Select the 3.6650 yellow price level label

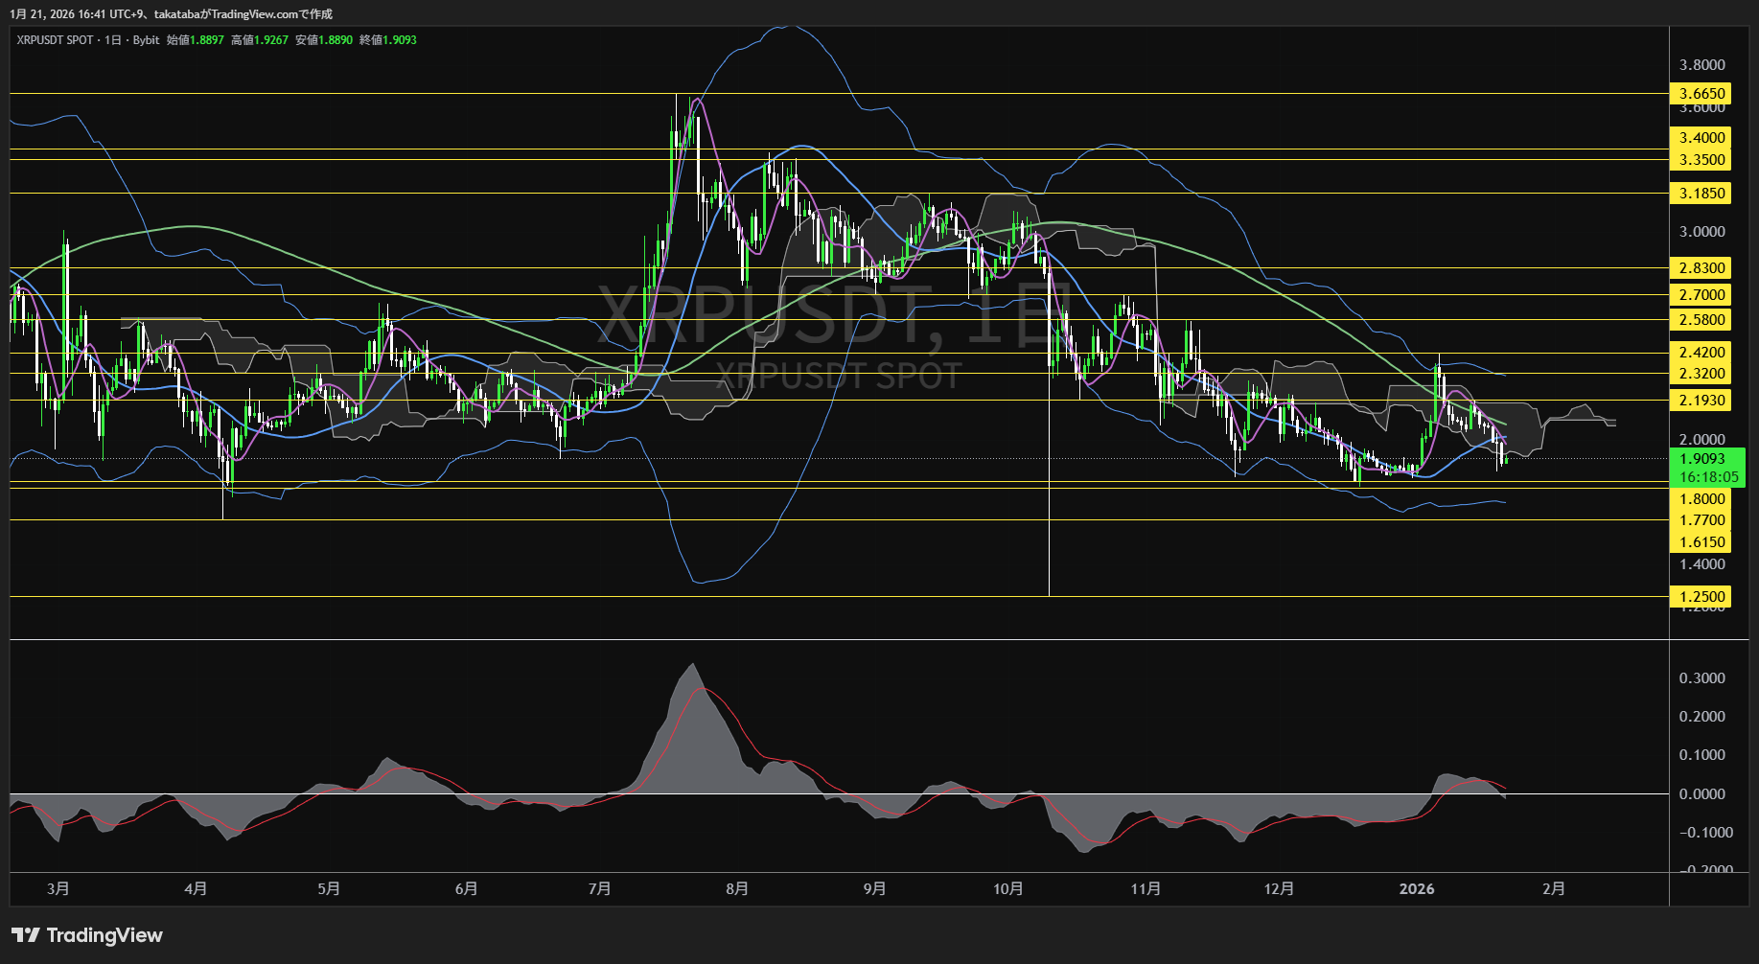(1701, 94)
